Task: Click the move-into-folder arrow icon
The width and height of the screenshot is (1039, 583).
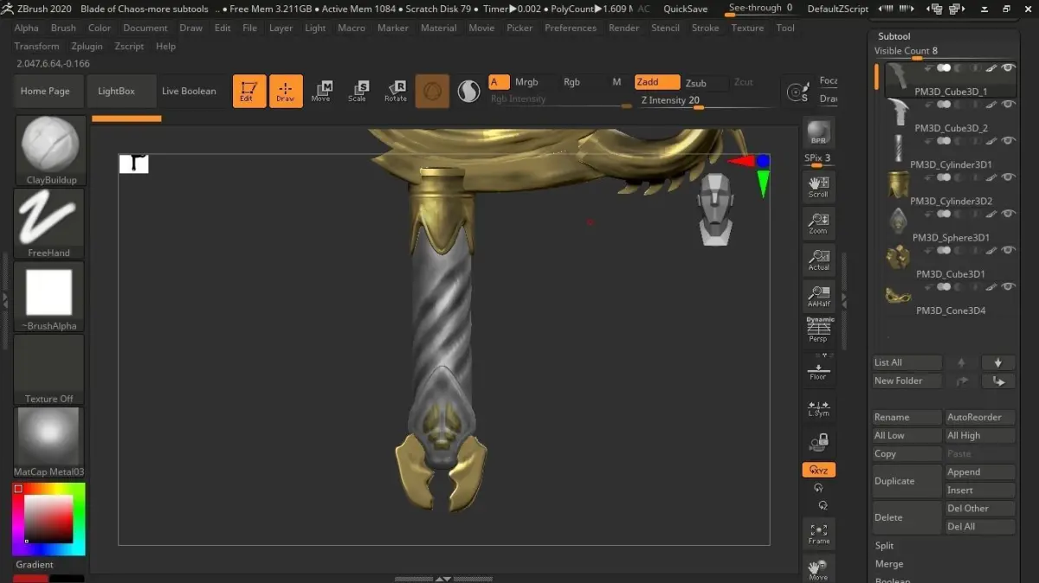Action: 997,381
